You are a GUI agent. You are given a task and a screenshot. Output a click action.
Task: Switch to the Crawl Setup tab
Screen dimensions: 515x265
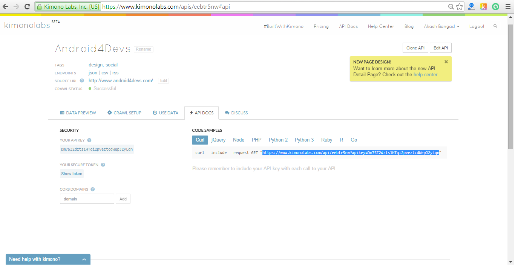pos(124,113)
